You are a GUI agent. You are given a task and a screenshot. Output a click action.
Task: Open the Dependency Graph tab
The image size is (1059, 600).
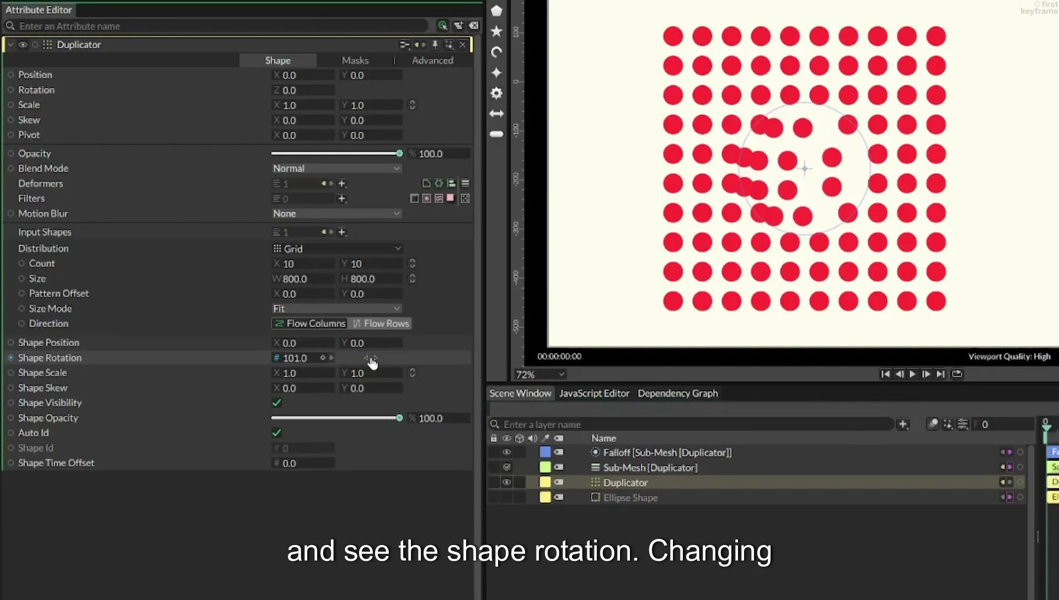678,393
